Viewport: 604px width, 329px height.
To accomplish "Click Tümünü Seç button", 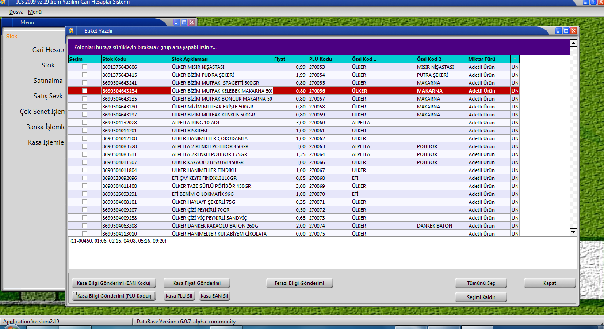I will coord(481,283).
